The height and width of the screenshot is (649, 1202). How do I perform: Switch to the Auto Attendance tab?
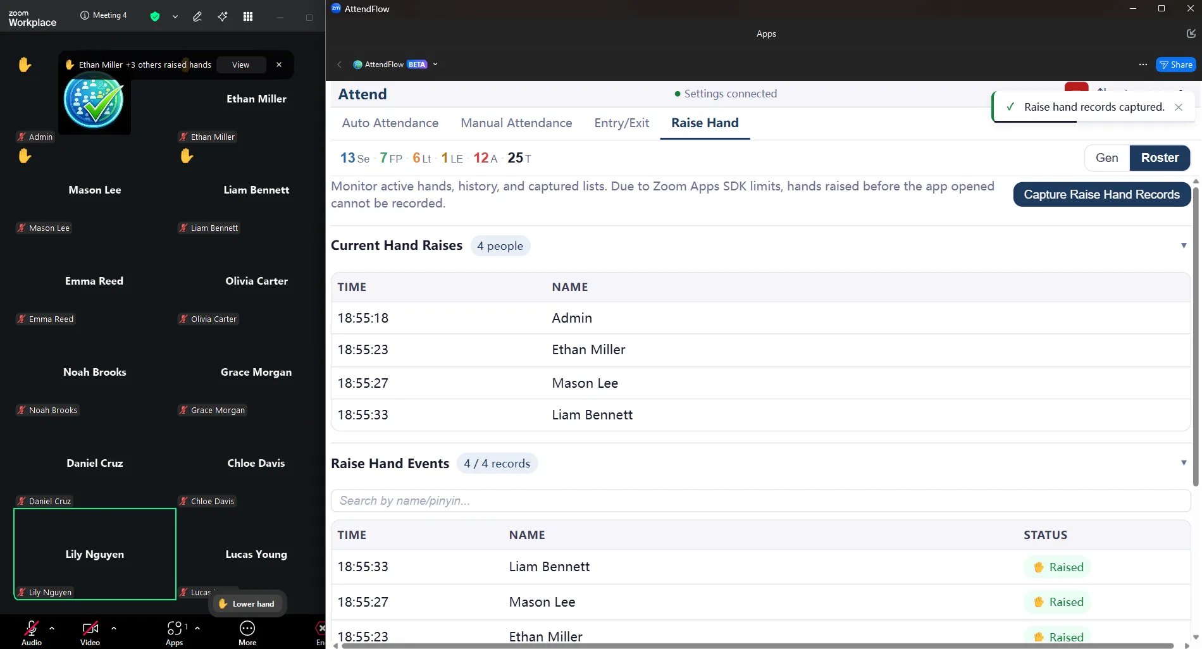point(390,123)
